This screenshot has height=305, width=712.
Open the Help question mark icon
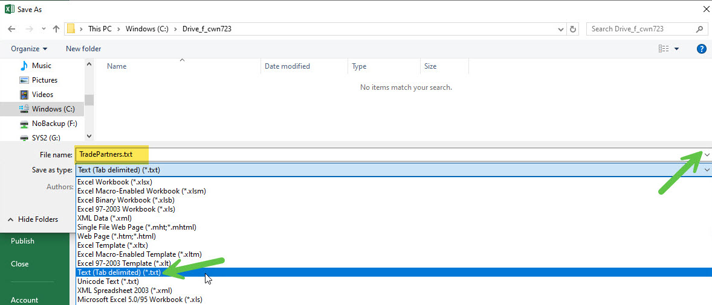pyautogui.click(x=701, y=49)
